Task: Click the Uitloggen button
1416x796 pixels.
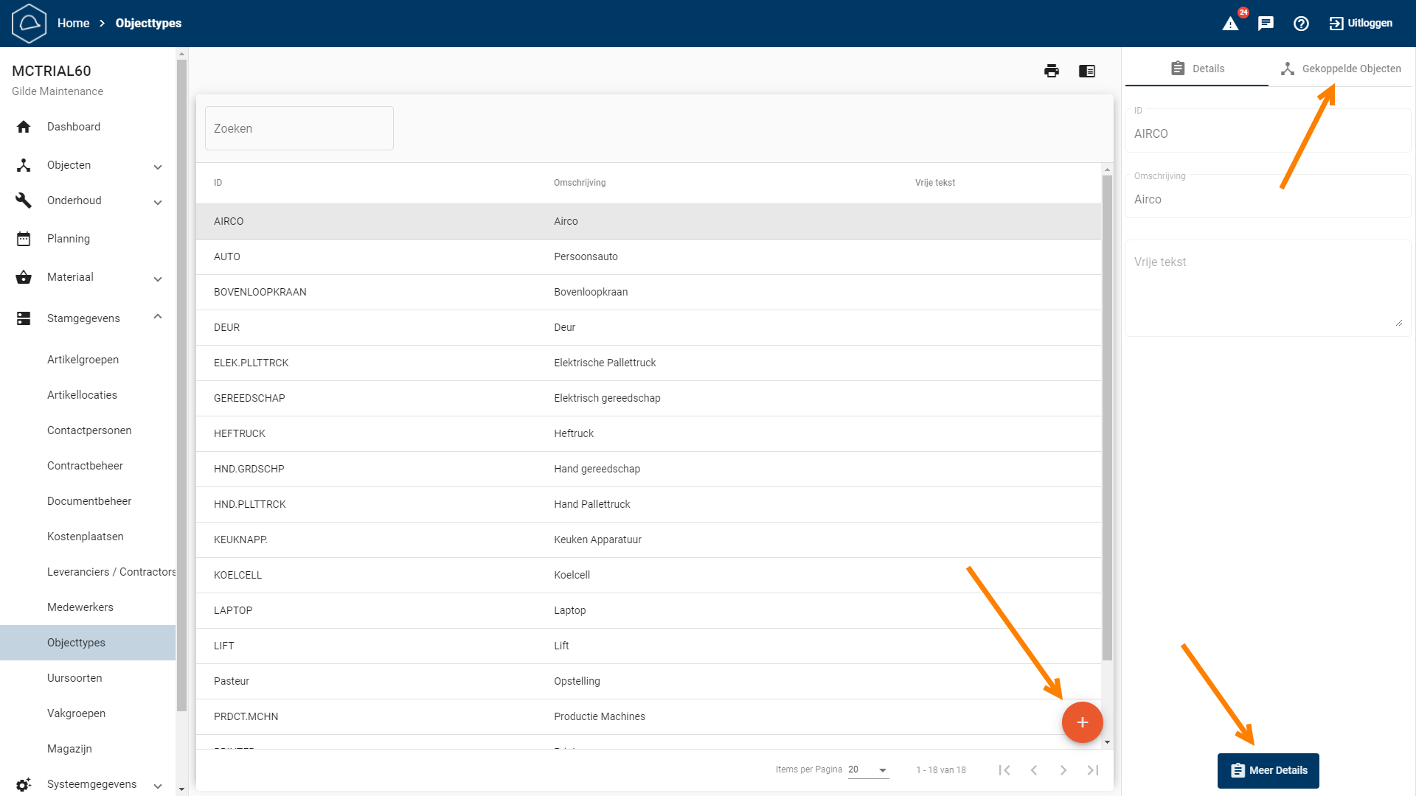Action: (x=1361, y=24)
